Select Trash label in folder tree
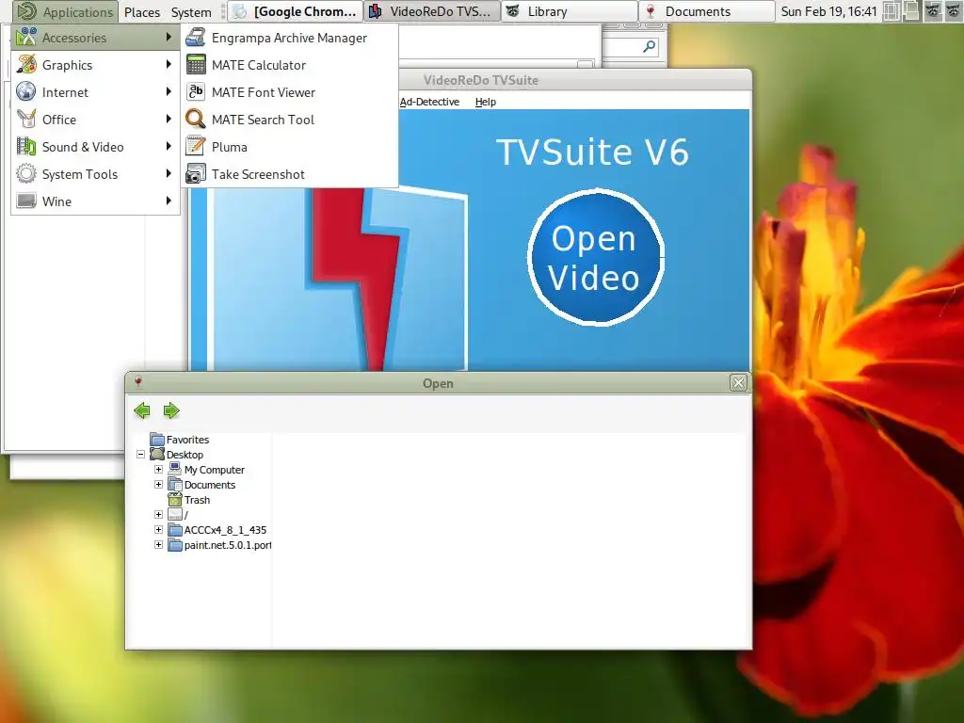The height and width of the screenshot is (723, 964). tap(198, 500)
